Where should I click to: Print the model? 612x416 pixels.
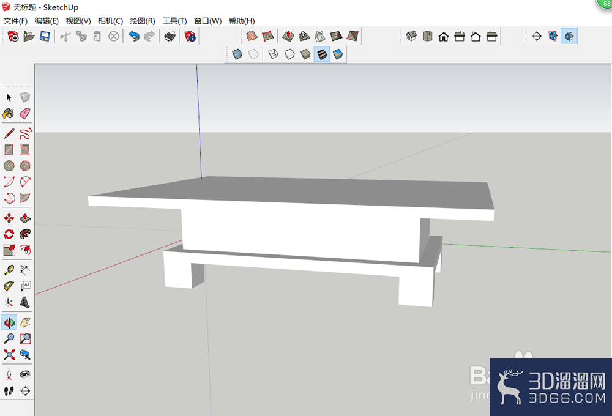click(x=170, y=36)
